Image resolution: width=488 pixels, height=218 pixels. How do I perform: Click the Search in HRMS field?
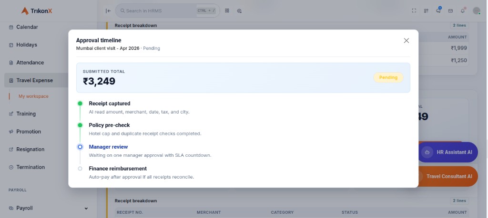[167, 11]
